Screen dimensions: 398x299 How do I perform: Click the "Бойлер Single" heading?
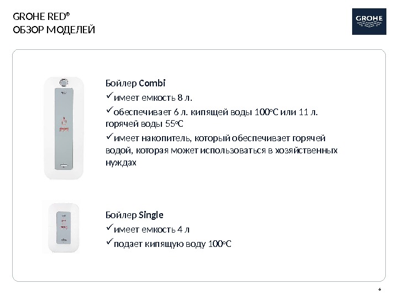[134, 215]
